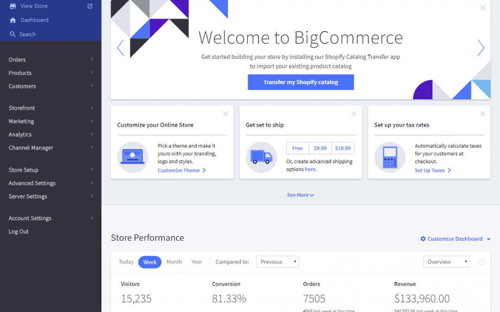Expand the Channel Manager menu
500x312 pixels.
click(92, 148)
